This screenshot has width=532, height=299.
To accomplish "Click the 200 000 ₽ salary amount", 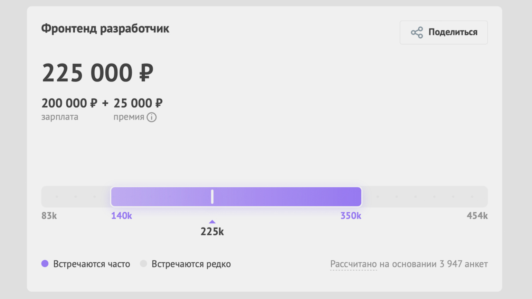I will point(69,103).
